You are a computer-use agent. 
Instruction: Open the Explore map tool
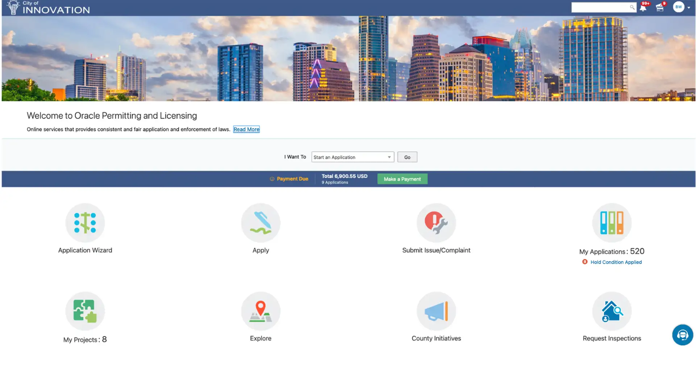pyautogui.click(x=260, y=311)
